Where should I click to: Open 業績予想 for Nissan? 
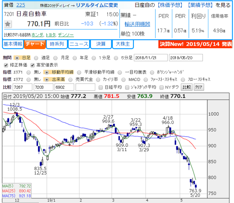point(200,5)
